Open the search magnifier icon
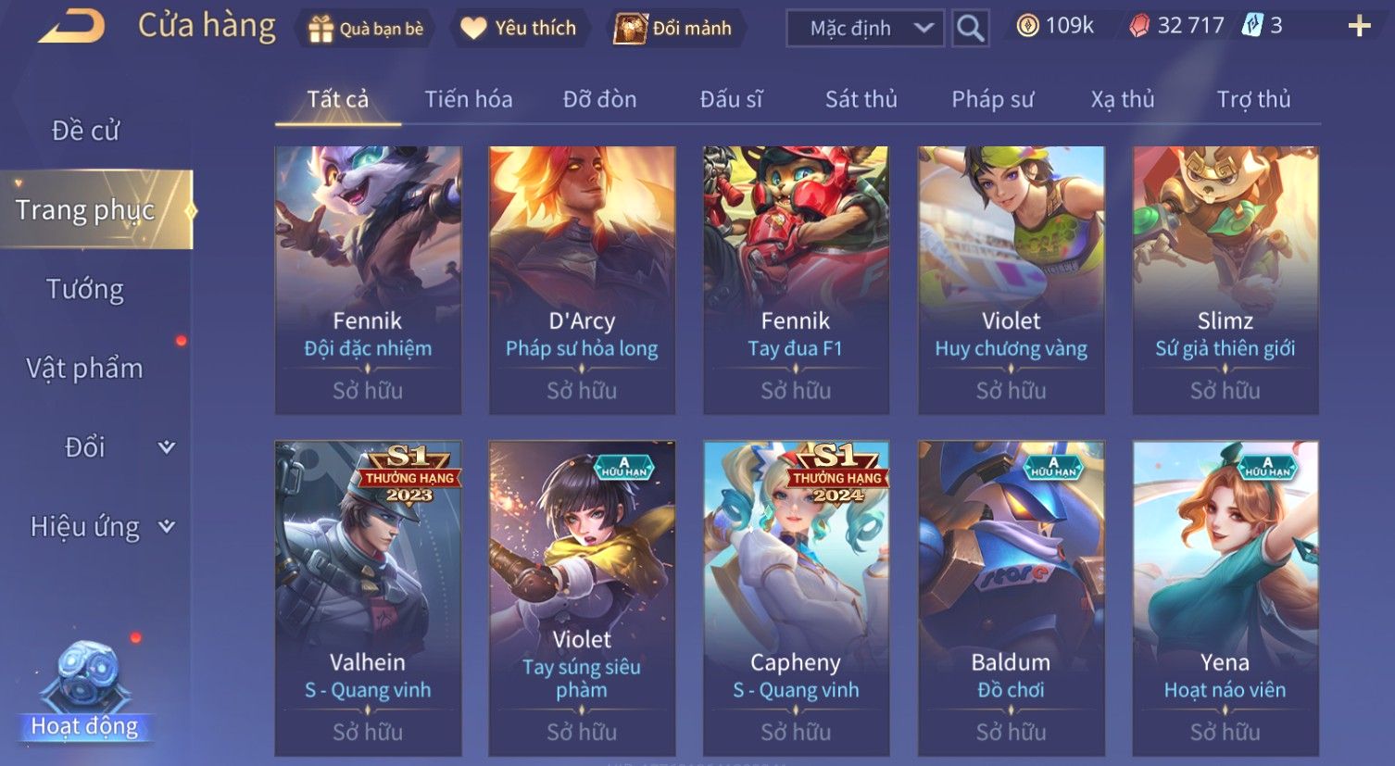The width and height of the screenshot is (1395, 766). pos(970,29)
